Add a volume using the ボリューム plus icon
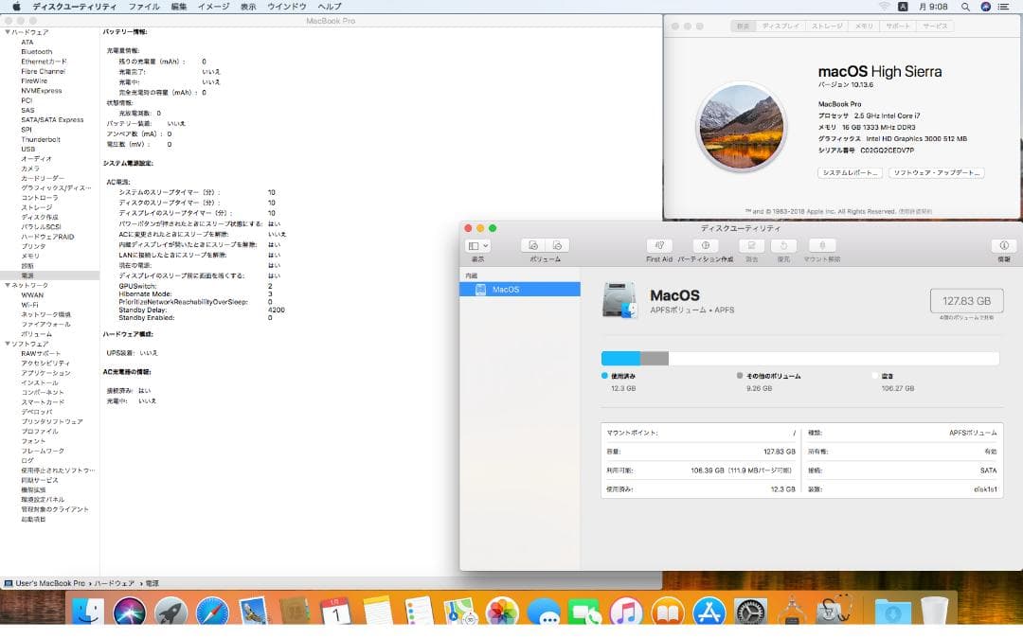 click(x=532, y=244)
